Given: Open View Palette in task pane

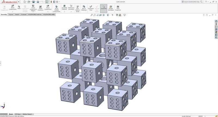Looking at the screenshot, I should [216, 30].
